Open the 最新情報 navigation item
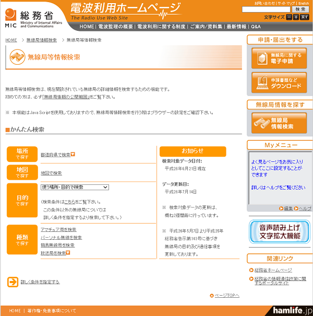The image size is (313, 316). click(236, 26)
